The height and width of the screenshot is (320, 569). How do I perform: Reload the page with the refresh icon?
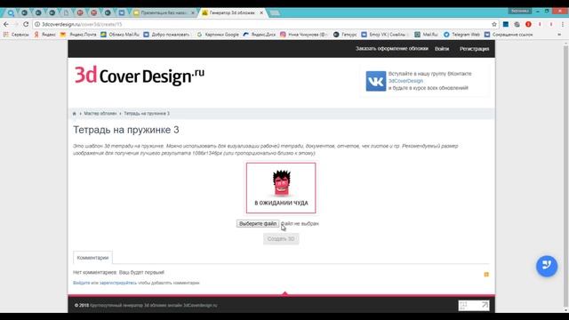26,24
